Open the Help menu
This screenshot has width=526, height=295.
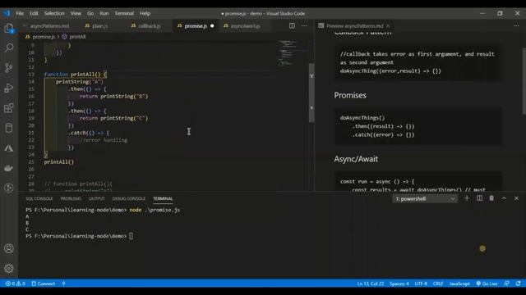click(145, 13)
